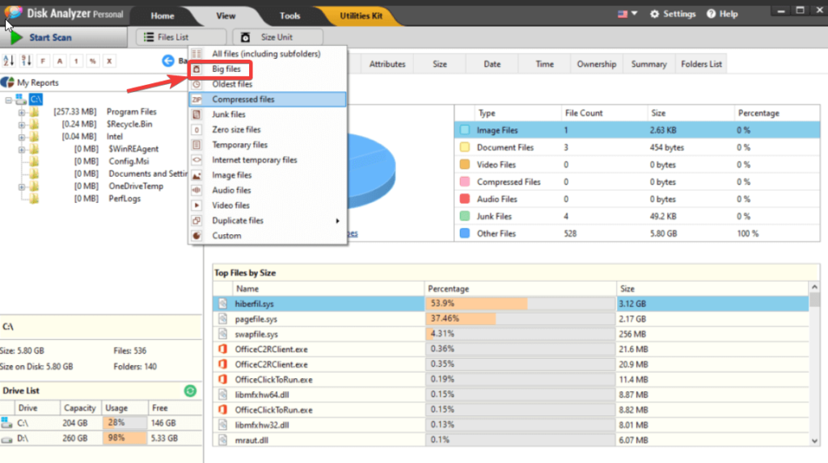The height and width of the screenshot is (463, 828).
Task: Click the Office icon beside OfficeClickToRun.exe 11.4 MB
Action: [x=223, y=380]
